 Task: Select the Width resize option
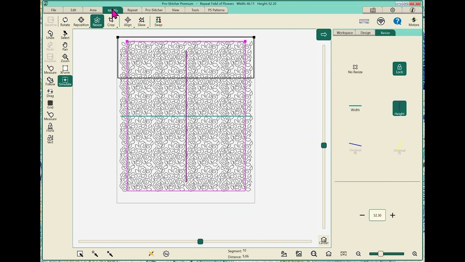(x=355, y=108)
